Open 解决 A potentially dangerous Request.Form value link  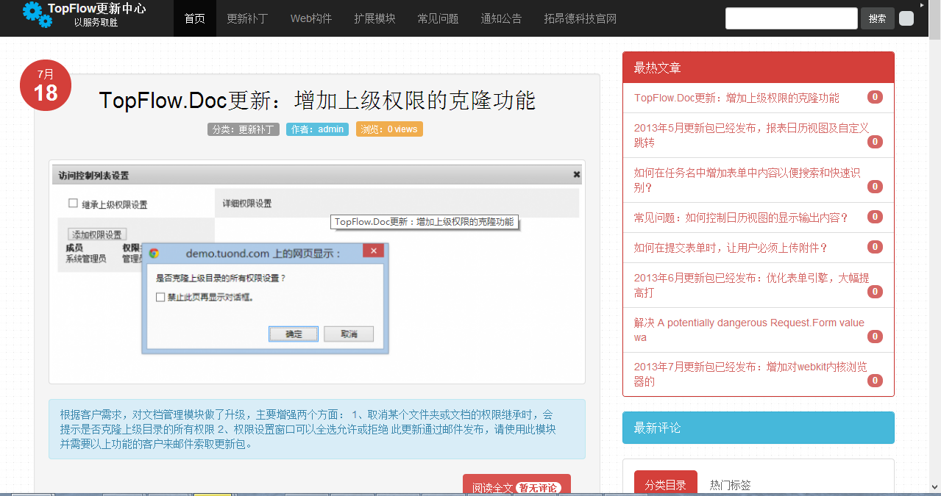(750, 330)
